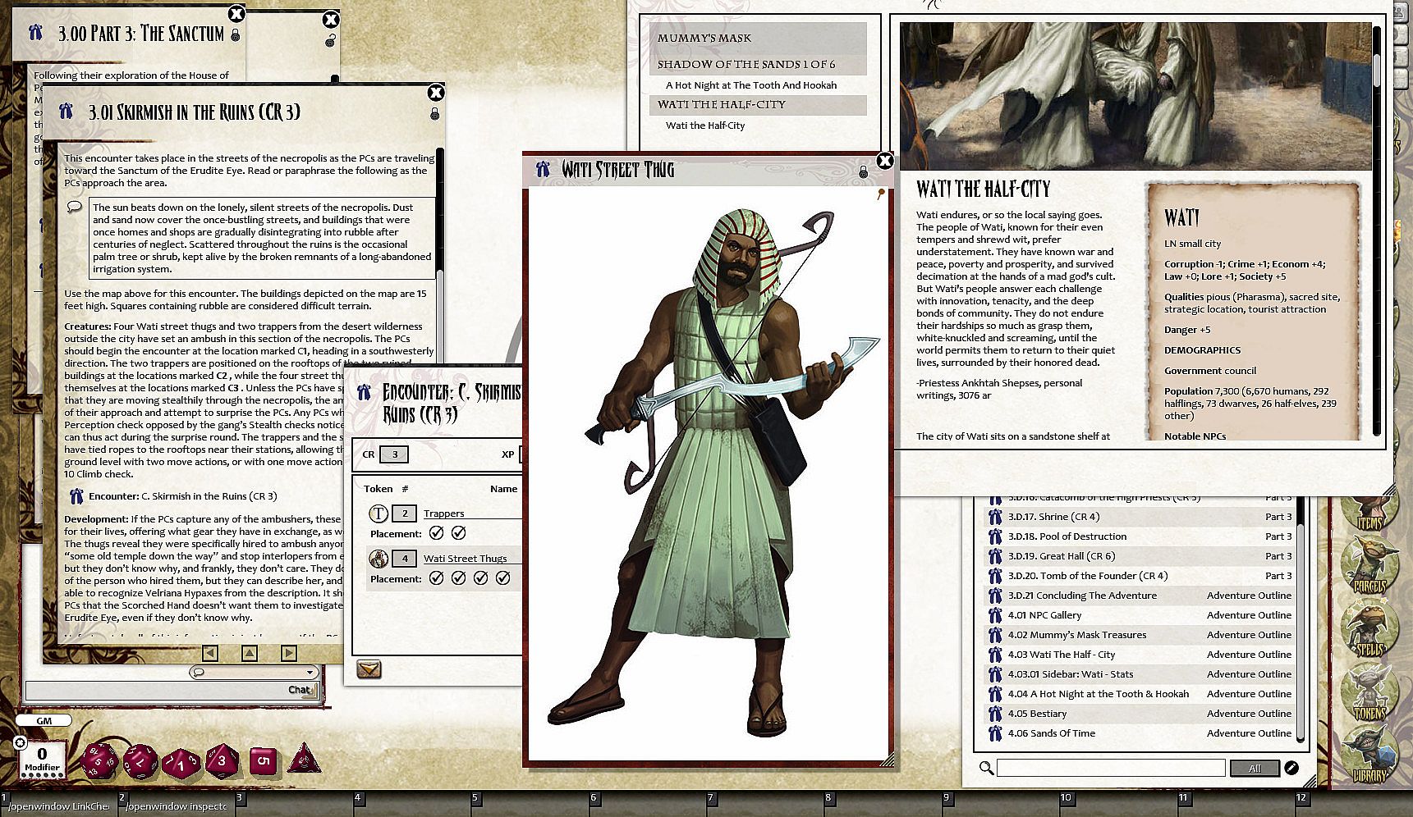The image size is (1413, 817).
Task: Toggle first Trappers placement checkmark
Action: [437, 533]
